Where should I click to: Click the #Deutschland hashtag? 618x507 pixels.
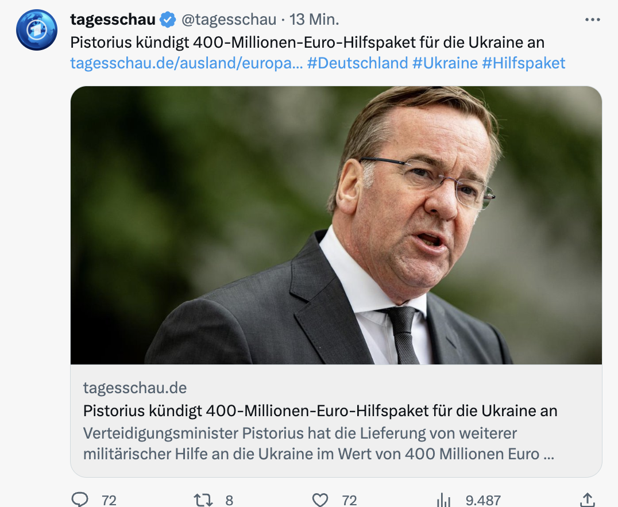click(x=357, y=63)
